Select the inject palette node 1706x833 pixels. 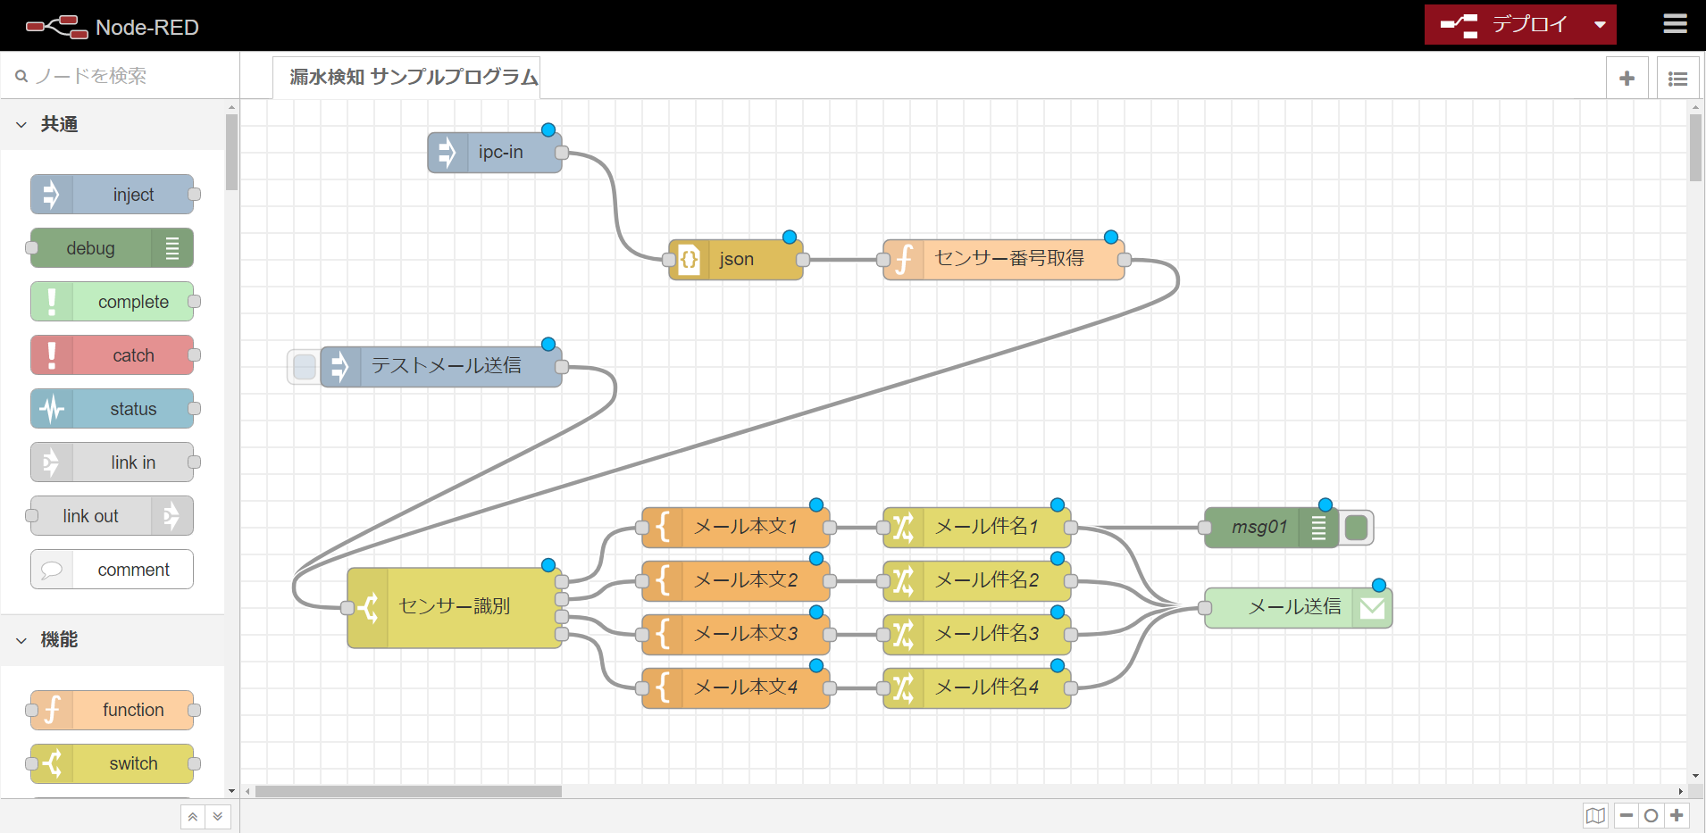(113, 195)
